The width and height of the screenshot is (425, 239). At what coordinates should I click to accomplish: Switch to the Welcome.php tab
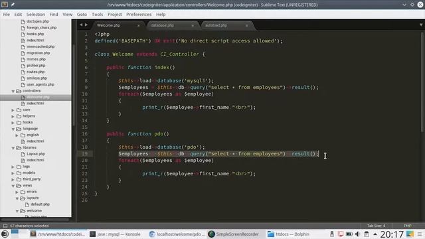point(108,25)
